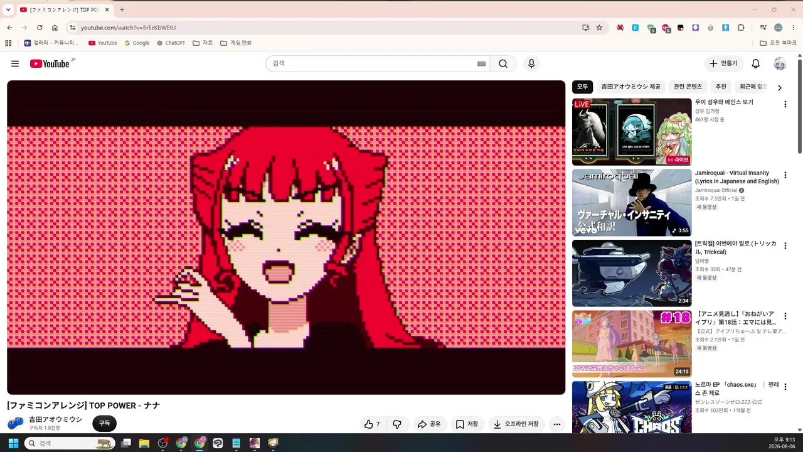Open the browser home page

55,28
